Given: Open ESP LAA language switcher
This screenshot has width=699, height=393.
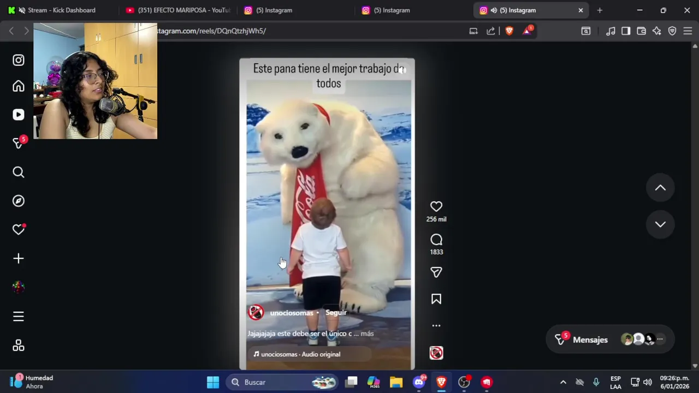Looking at the screenshot, I should click(x=615, y=382).
